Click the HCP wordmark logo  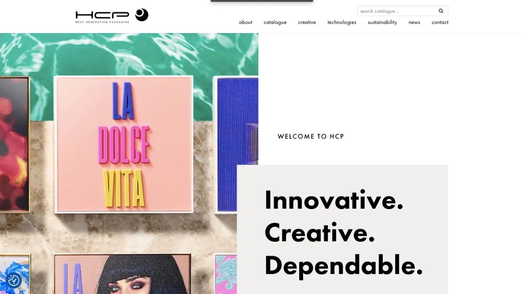click(x=102, y=17)
